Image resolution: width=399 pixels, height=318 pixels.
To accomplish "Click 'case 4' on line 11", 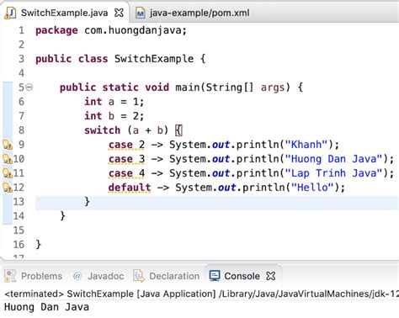I will 126,173.
